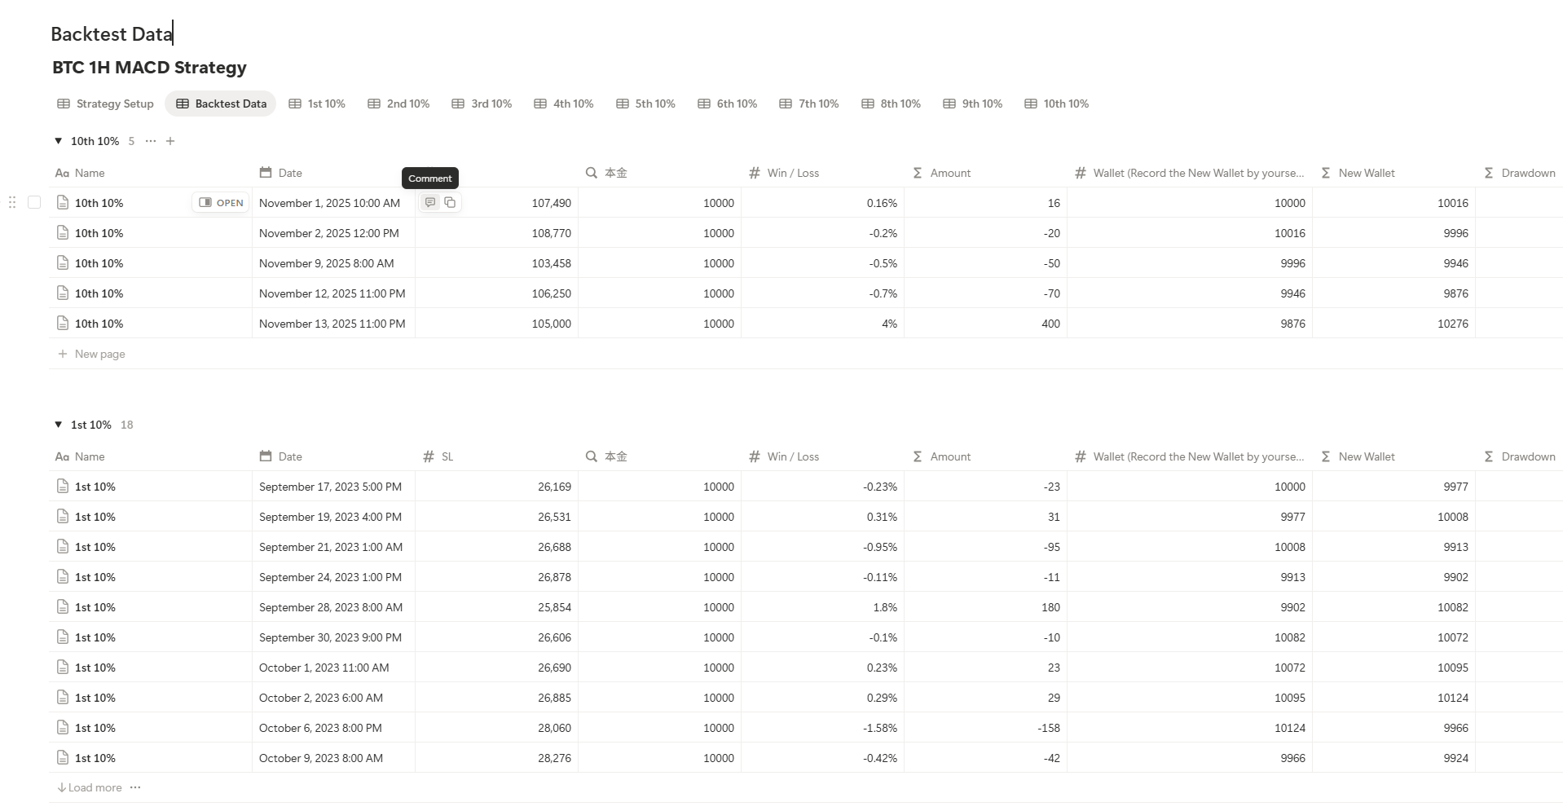This screenshot has height=811, width=1563.
Task: Click the New page row in the 10th 10% table
Action: pos(91,353)
